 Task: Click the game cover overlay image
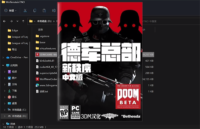coord(100,62)
